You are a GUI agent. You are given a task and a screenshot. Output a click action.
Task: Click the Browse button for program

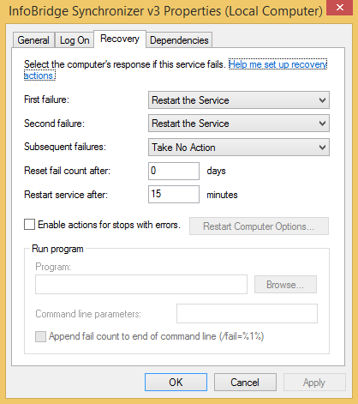(285, 285)
